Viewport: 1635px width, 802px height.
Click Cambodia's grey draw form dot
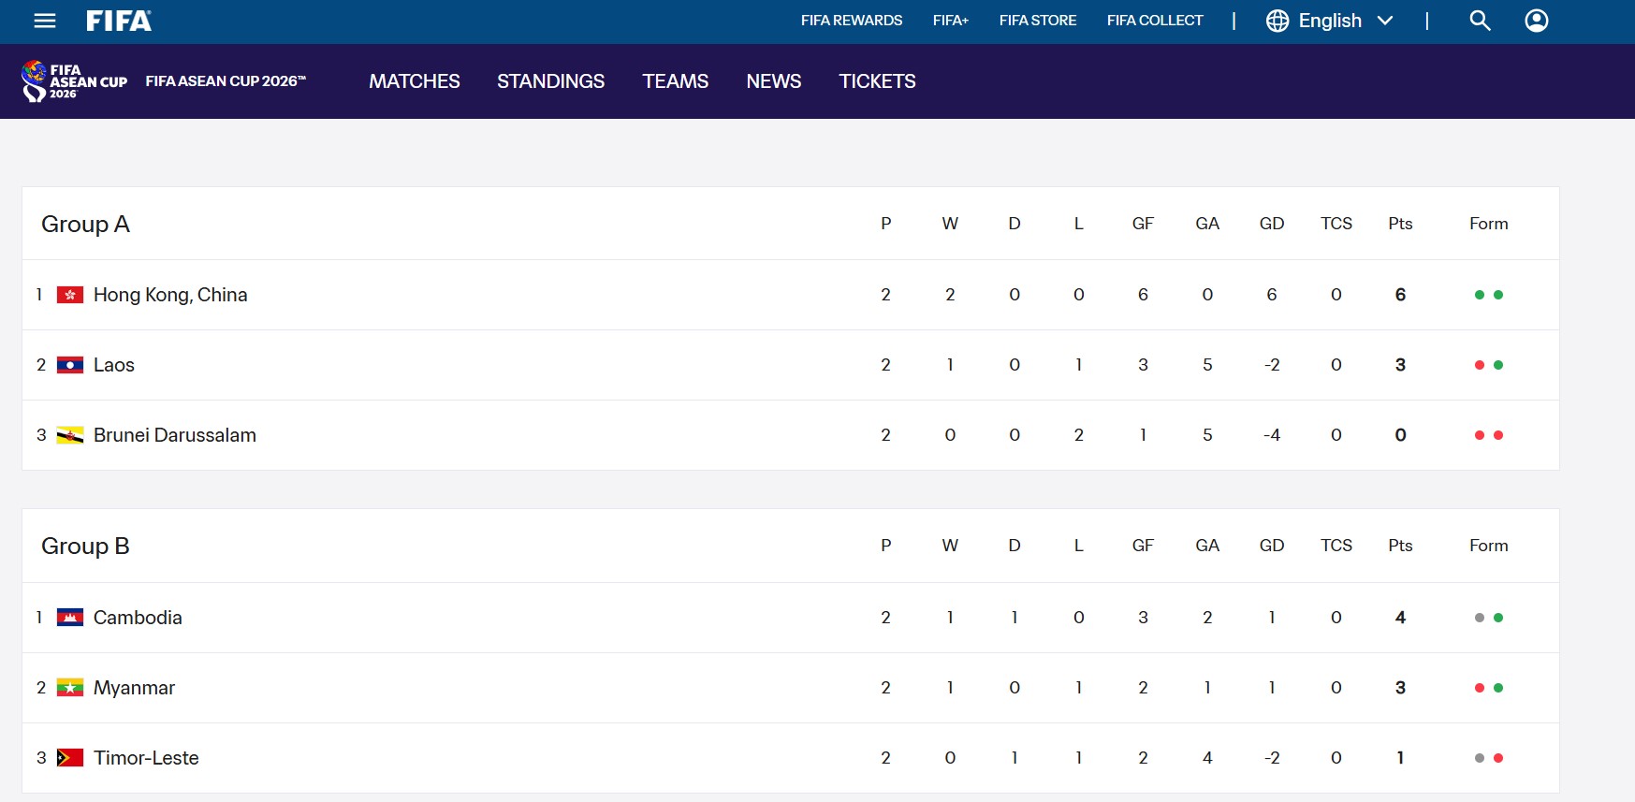point(1480,618)
